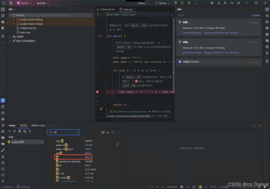Click the braces icon in the Vcpkg toolbar
The width and height of the screenshot is (270, 189).
30,131
